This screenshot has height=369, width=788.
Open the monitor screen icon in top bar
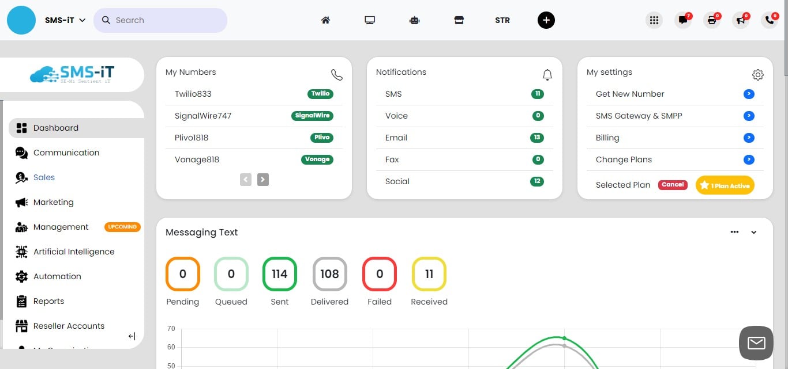pos(370,20)
